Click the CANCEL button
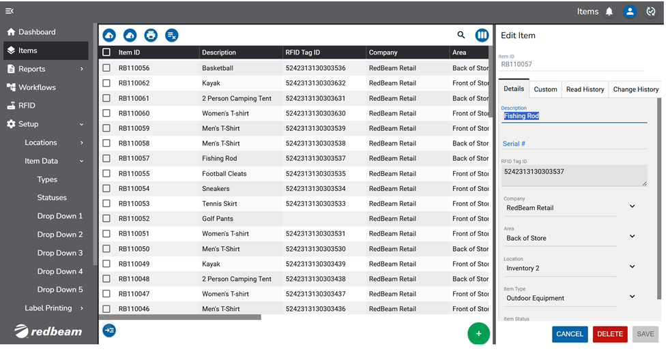The image size is (672, 360). [569, 334]
